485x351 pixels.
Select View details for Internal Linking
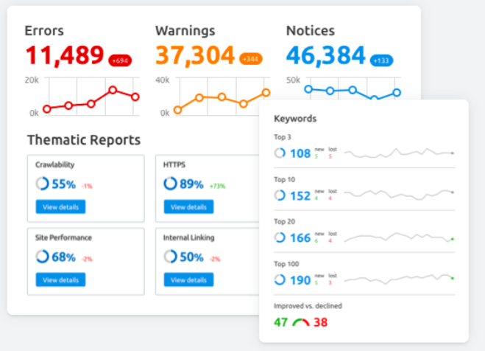coord(188,280)
